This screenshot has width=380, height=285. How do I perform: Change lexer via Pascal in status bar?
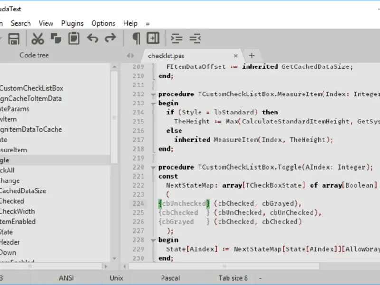170,278
